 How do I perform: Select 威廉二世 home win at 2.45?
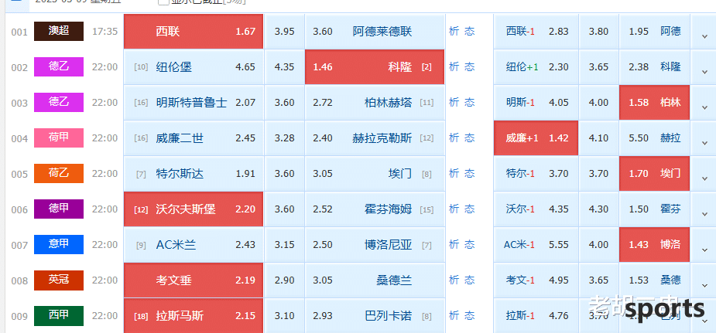pyautogui.click(x=194, y=138)
